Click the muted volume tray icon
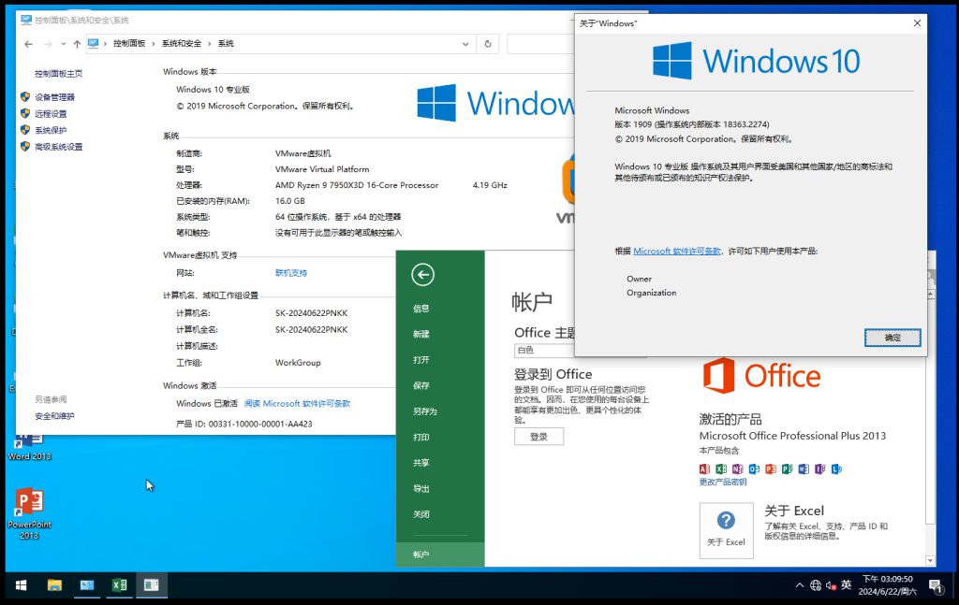This screenshot has height=605, width=959. tap(830, 585)
